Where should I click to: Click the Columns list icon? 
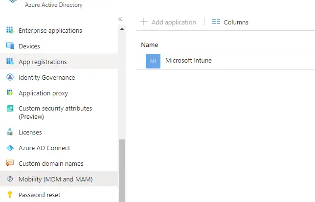[216, 22]
